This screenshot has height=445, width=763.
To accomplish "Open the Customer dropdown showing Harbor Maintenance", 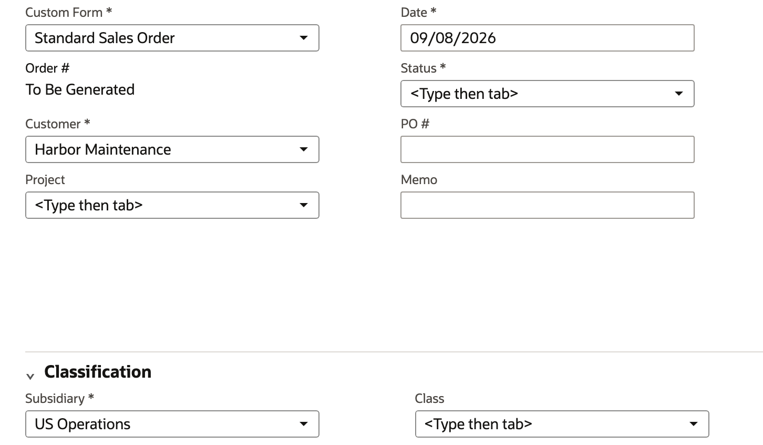I will [x=172, y=149].
